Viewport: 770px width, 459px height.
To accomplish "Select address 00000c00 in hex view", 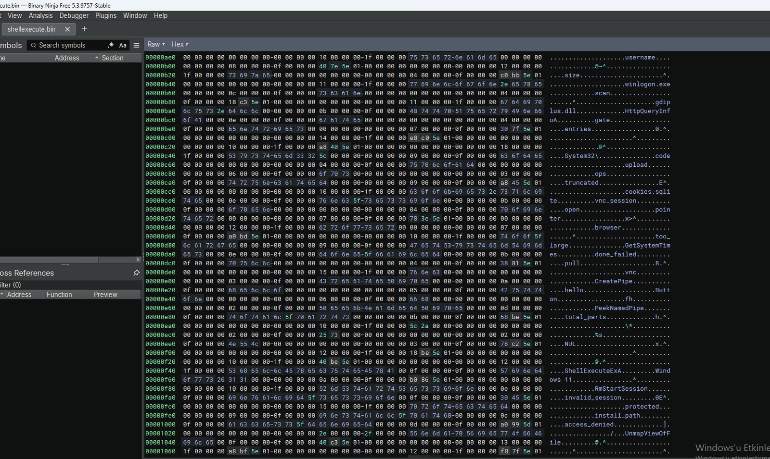I will coord(161,138).
